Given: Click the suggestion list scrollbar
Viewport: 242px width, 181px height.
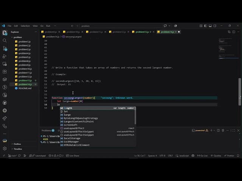Looking at the screenshot, I should tap(135, 115).
